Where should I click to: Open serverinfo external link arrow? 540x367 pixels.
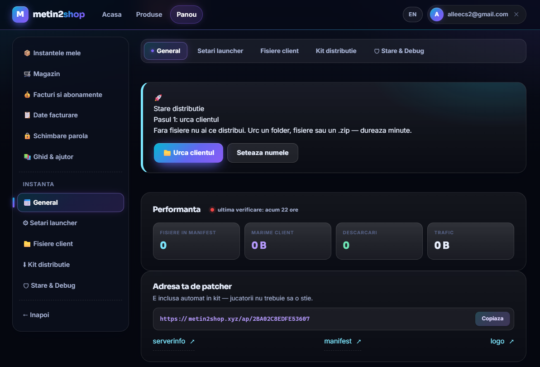coord(192,342)
